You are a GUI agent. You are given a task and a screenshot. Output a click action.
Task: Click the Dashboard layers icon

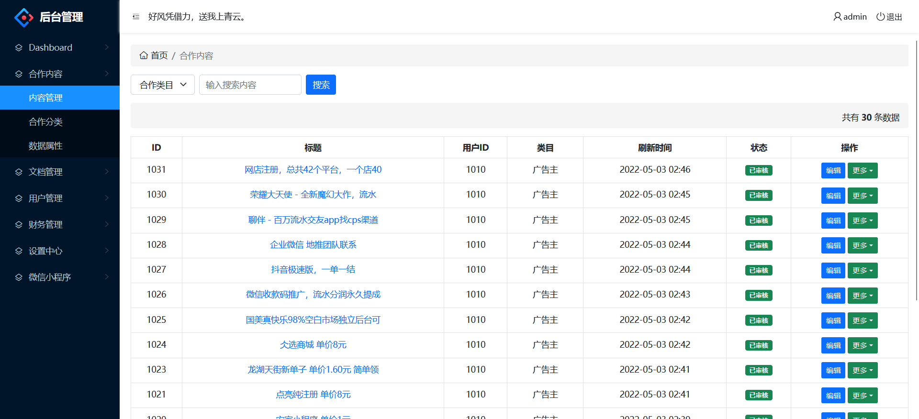click(x=19, y=48)
